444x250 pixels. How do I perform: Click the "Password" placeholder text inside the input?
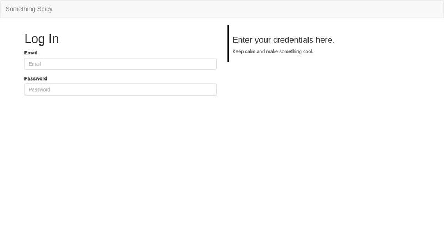39,89
